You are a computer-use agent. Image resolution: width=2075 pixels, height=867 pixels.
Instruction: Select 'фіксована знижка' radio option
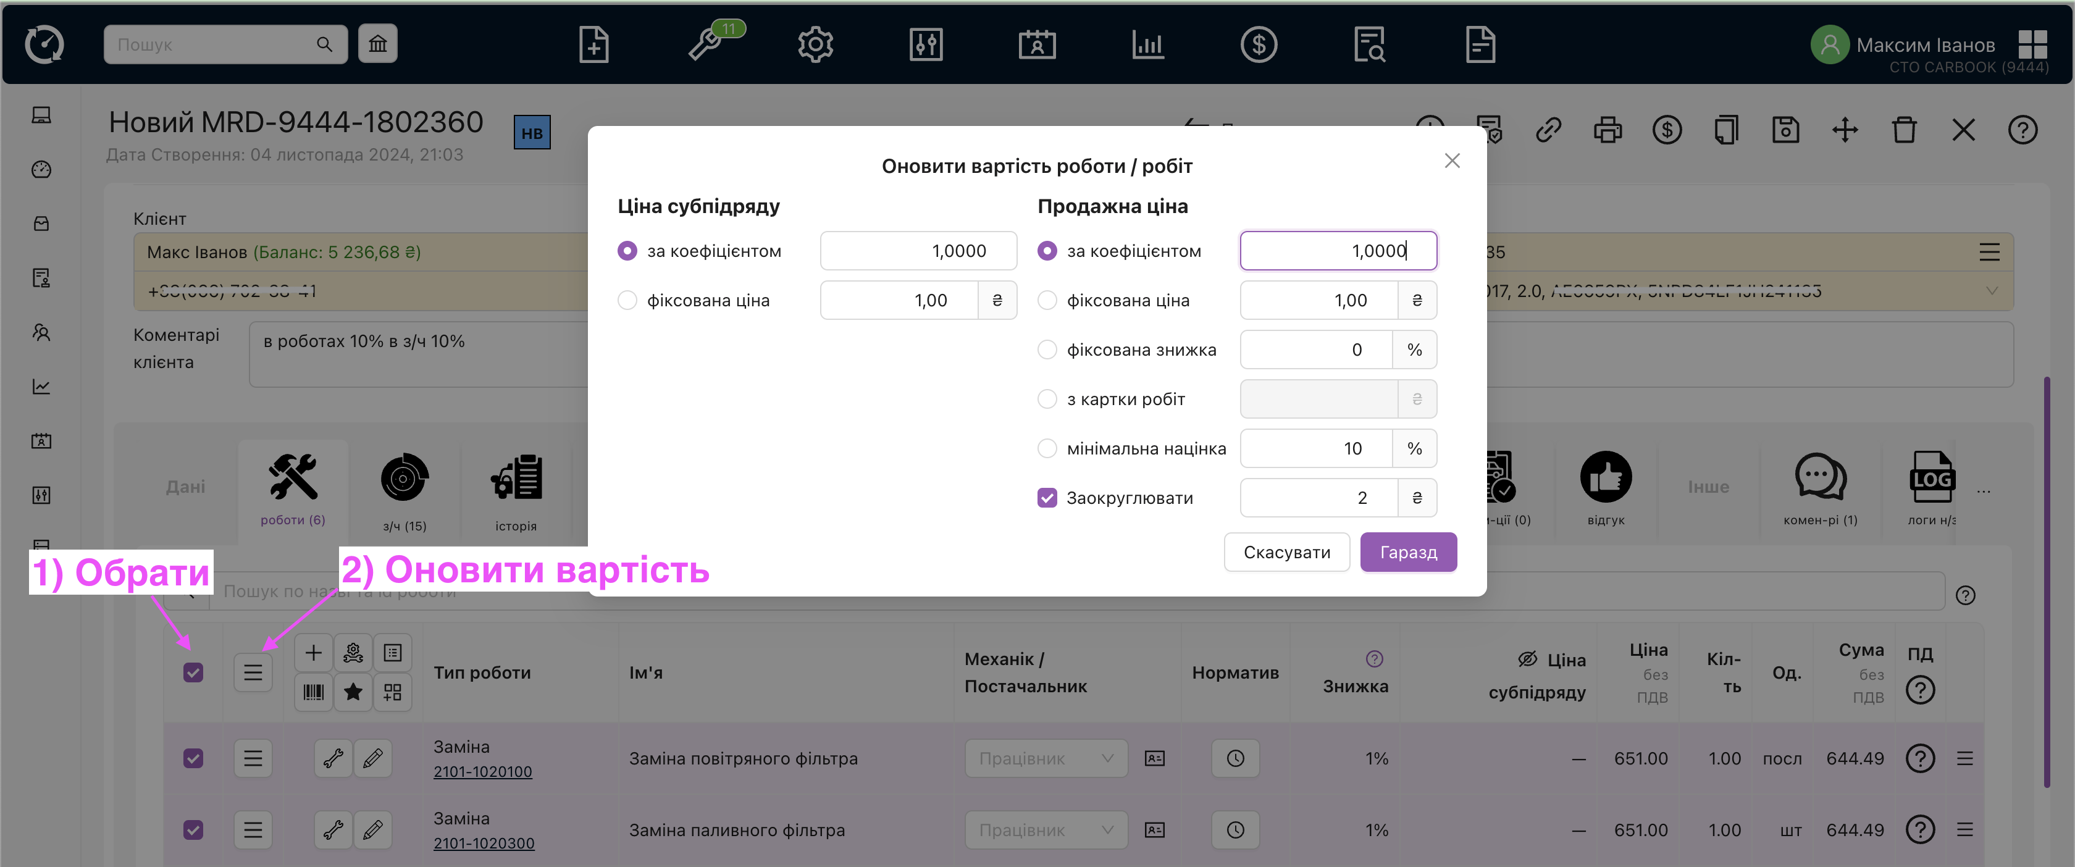point(1046,350)
